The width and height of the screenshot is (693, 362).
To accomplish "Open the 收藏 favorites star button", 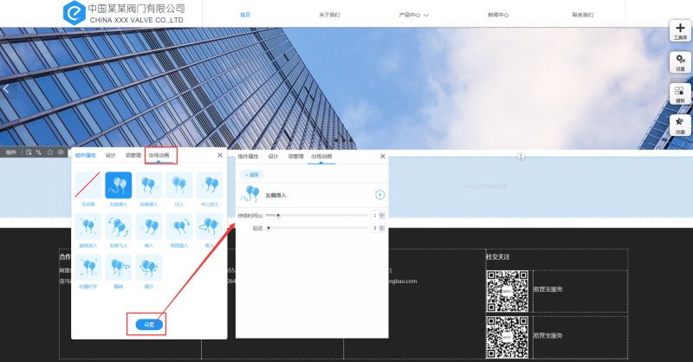I will 680,126.
